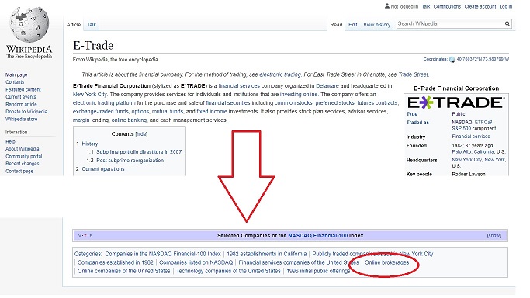Viewport: 530px width, 298px height.
Task: Visit the Wikipedia store link
Action: click(x=21, y=119)
